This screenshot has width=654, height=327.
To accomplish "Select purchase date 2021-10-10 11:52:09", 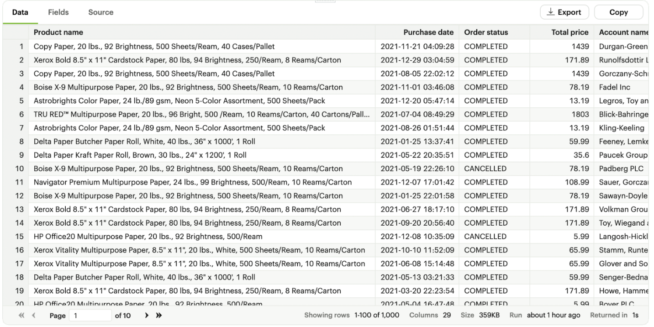I will [417, 250].
